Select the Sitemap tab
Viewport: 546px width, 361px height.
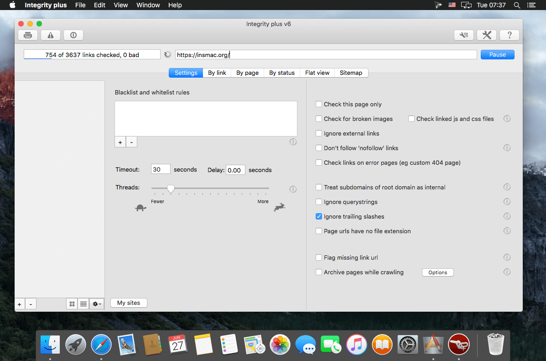click(351, 73)
